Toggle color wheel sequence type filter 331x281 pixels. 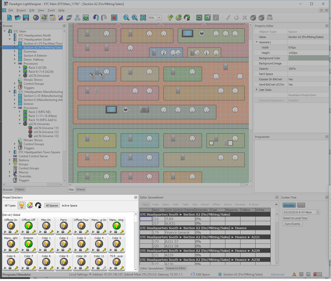click(x=38, y=205)
